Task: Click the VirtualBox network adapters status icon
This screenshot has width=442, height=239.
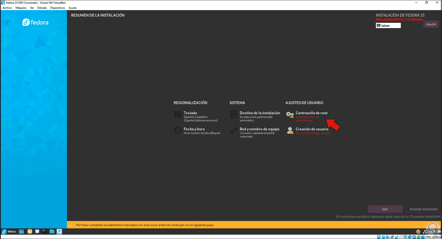Action: click(392, 237)
